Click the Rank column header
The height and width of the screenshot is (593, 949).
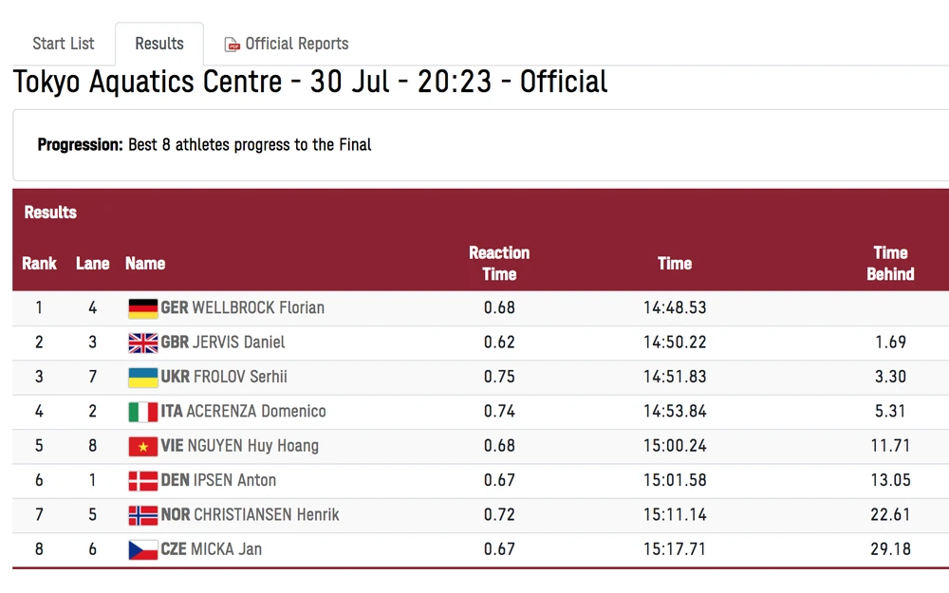pyautogui.click(x=40, y=264)
